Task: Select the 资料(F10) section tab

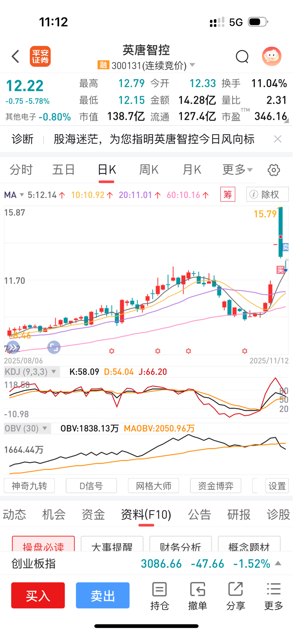Action: click(146, 514)
